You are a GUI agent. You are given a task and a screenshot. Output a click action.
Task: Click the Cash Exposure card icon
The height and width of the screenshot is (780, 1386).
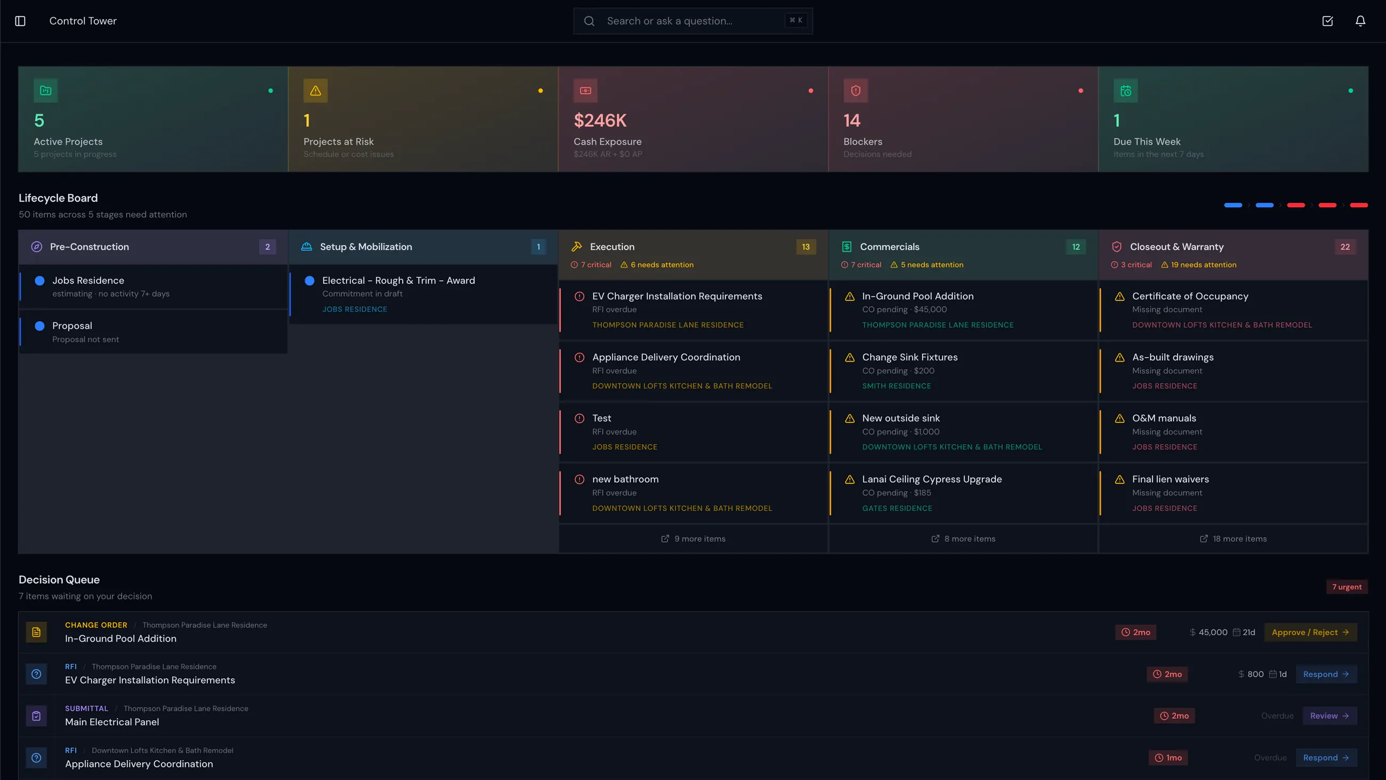[586, 91]
